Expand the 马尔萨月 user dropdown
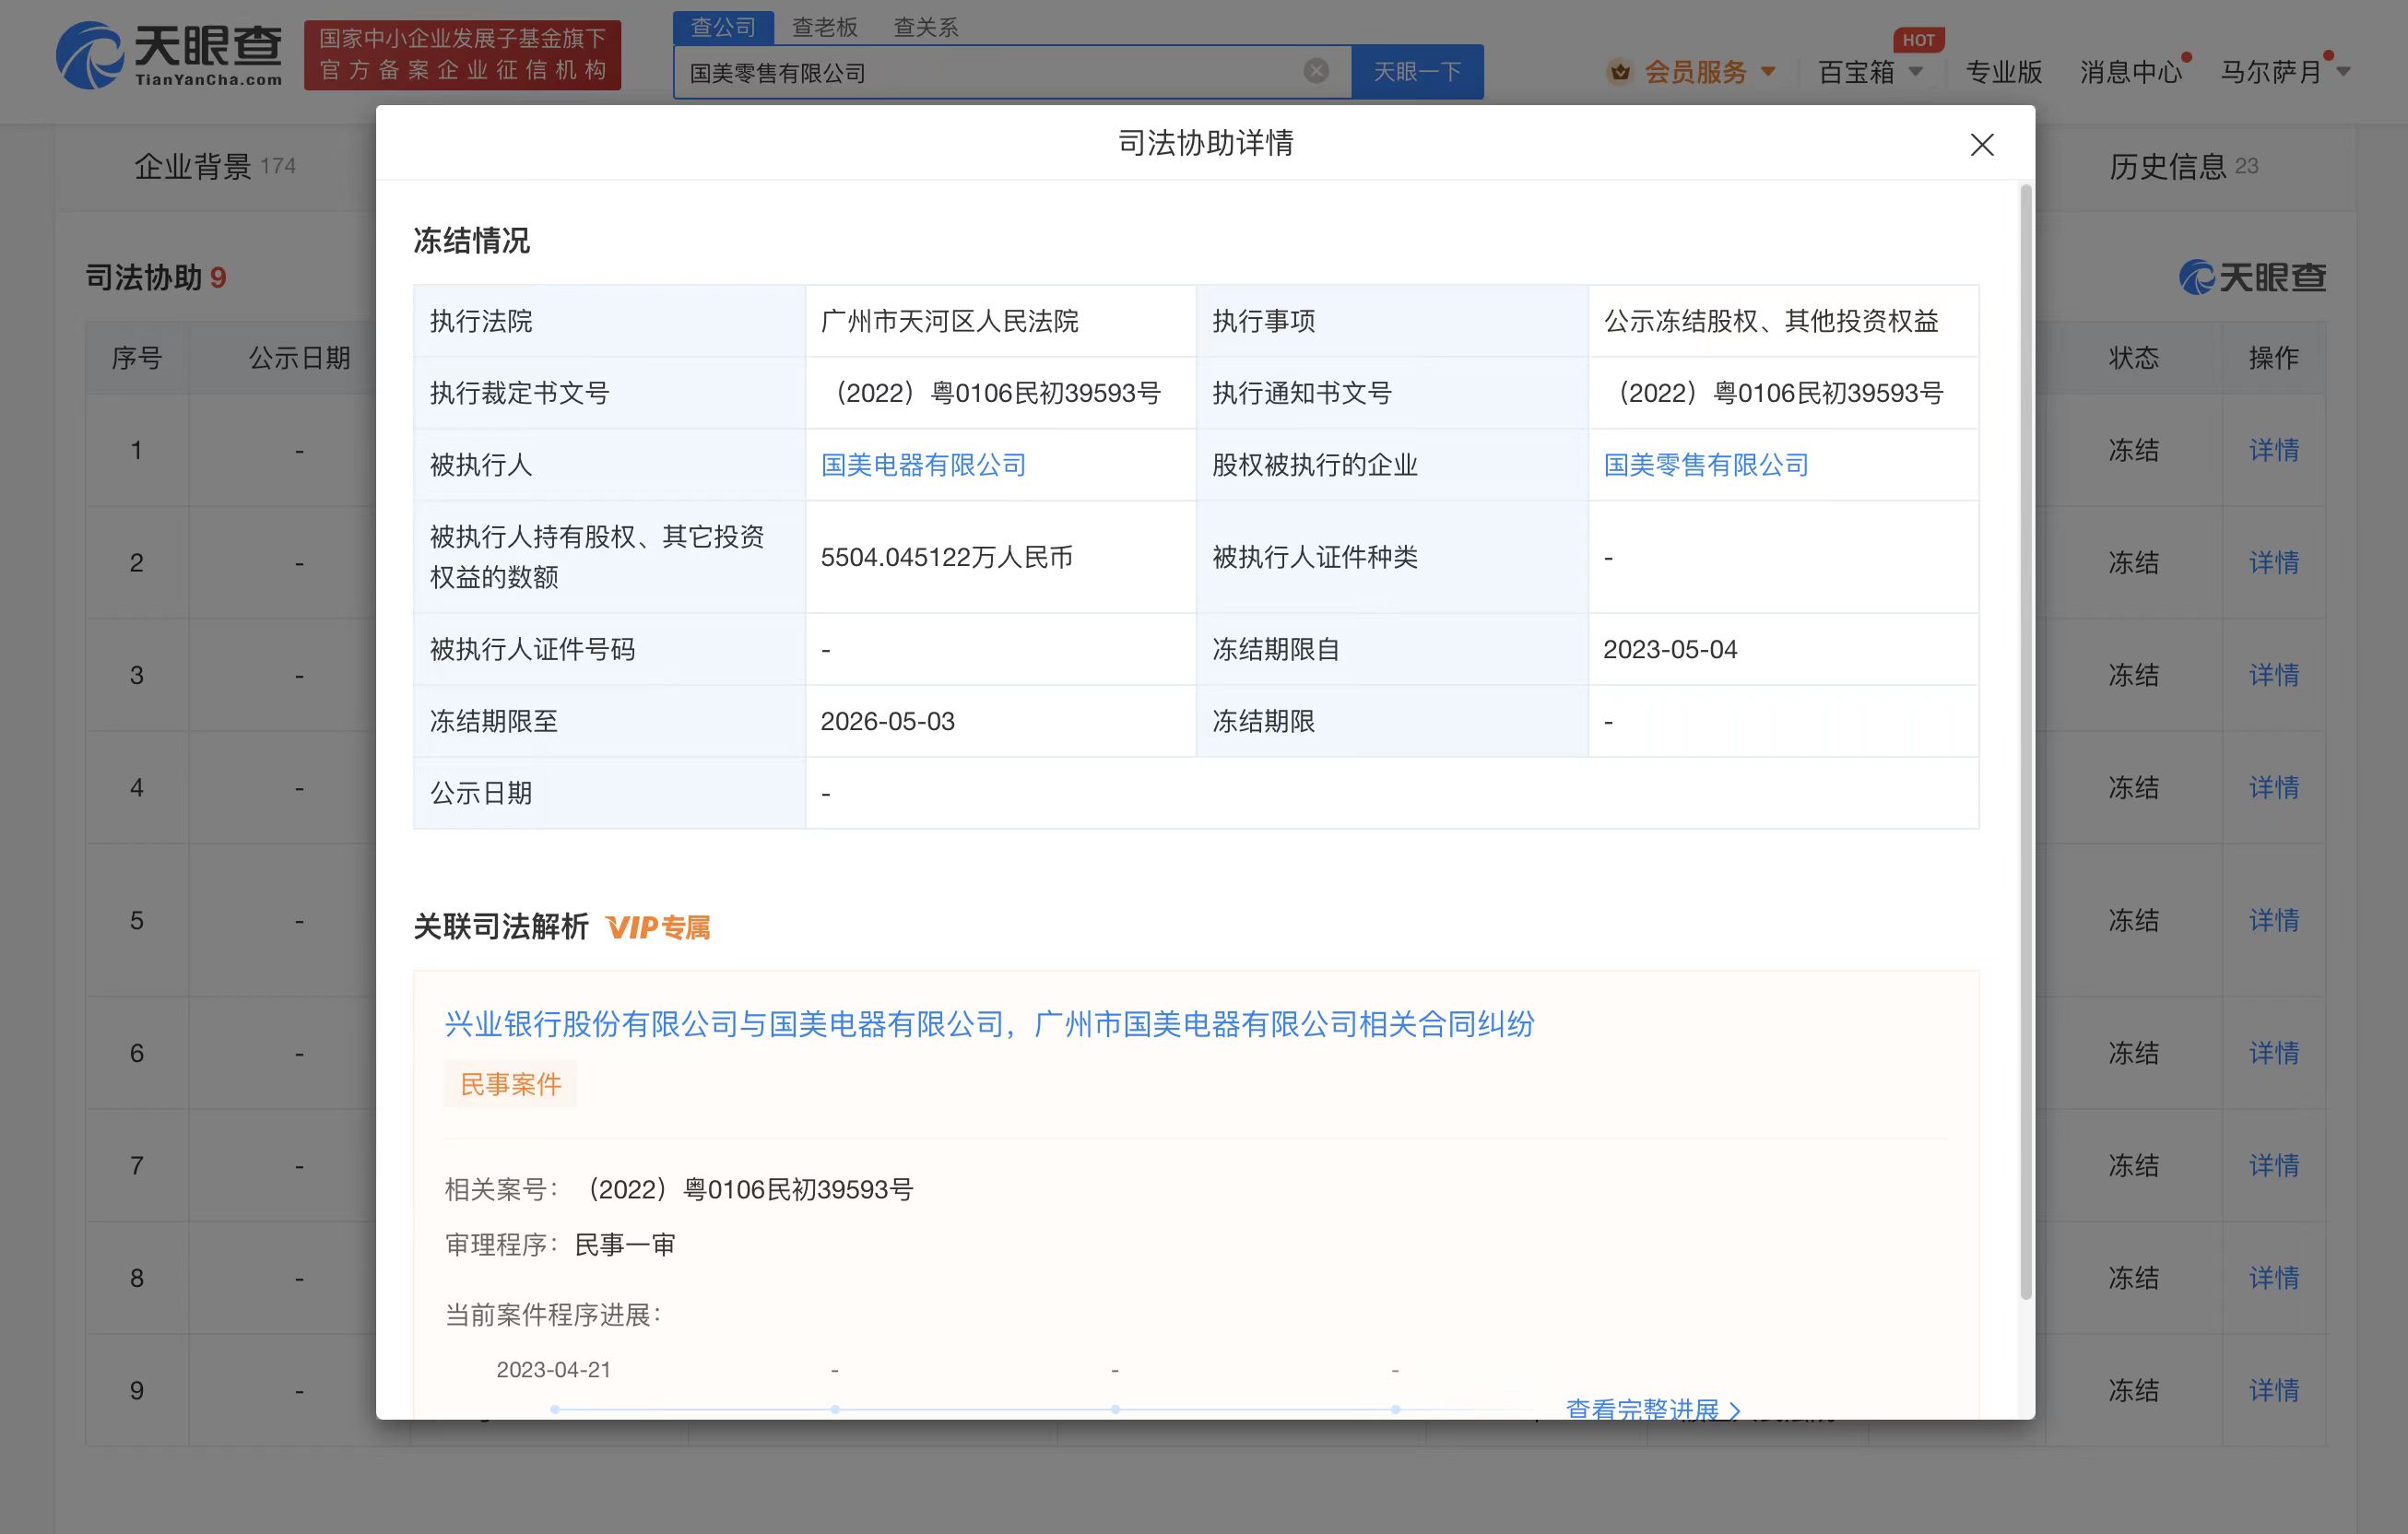Screen dimensions: 2408x1534 coord(2343,72)
